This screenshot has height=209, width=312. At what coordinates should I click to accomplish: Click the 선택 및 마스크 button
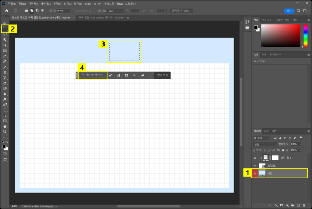click(181, 11)
